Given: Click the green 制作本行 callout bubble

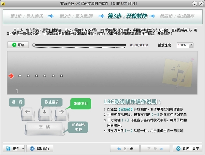Looking at the screenshot, I should [81, 104].
